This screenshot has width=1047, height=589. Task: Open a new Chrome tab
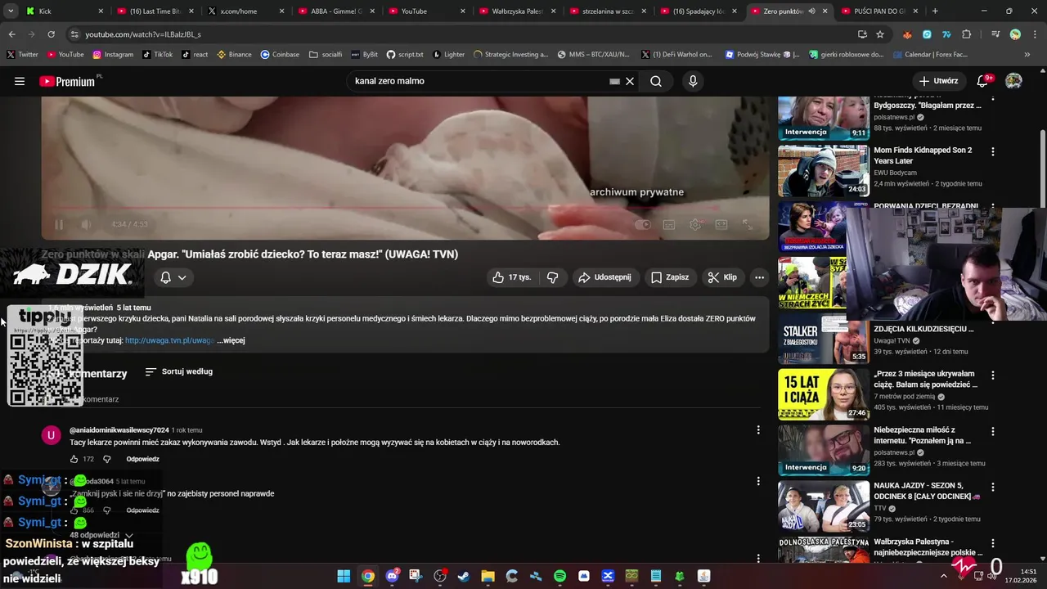tap(935, 11)
